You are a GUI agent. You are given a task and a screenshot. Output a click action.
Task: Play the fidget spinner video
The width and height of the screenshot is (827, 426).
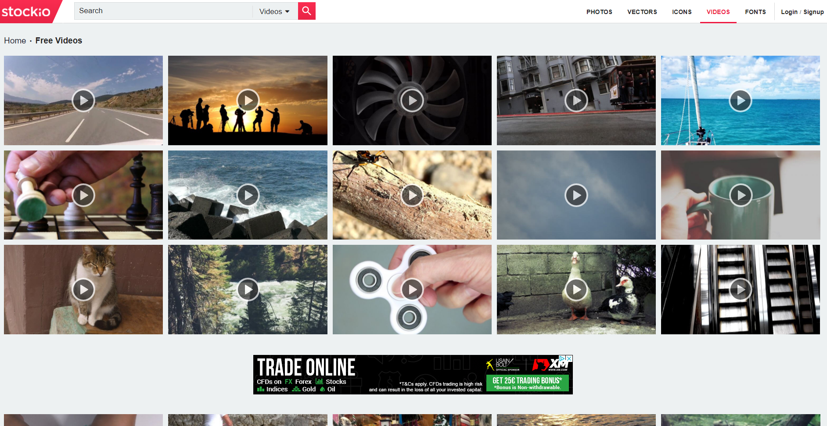coord(412,290)
